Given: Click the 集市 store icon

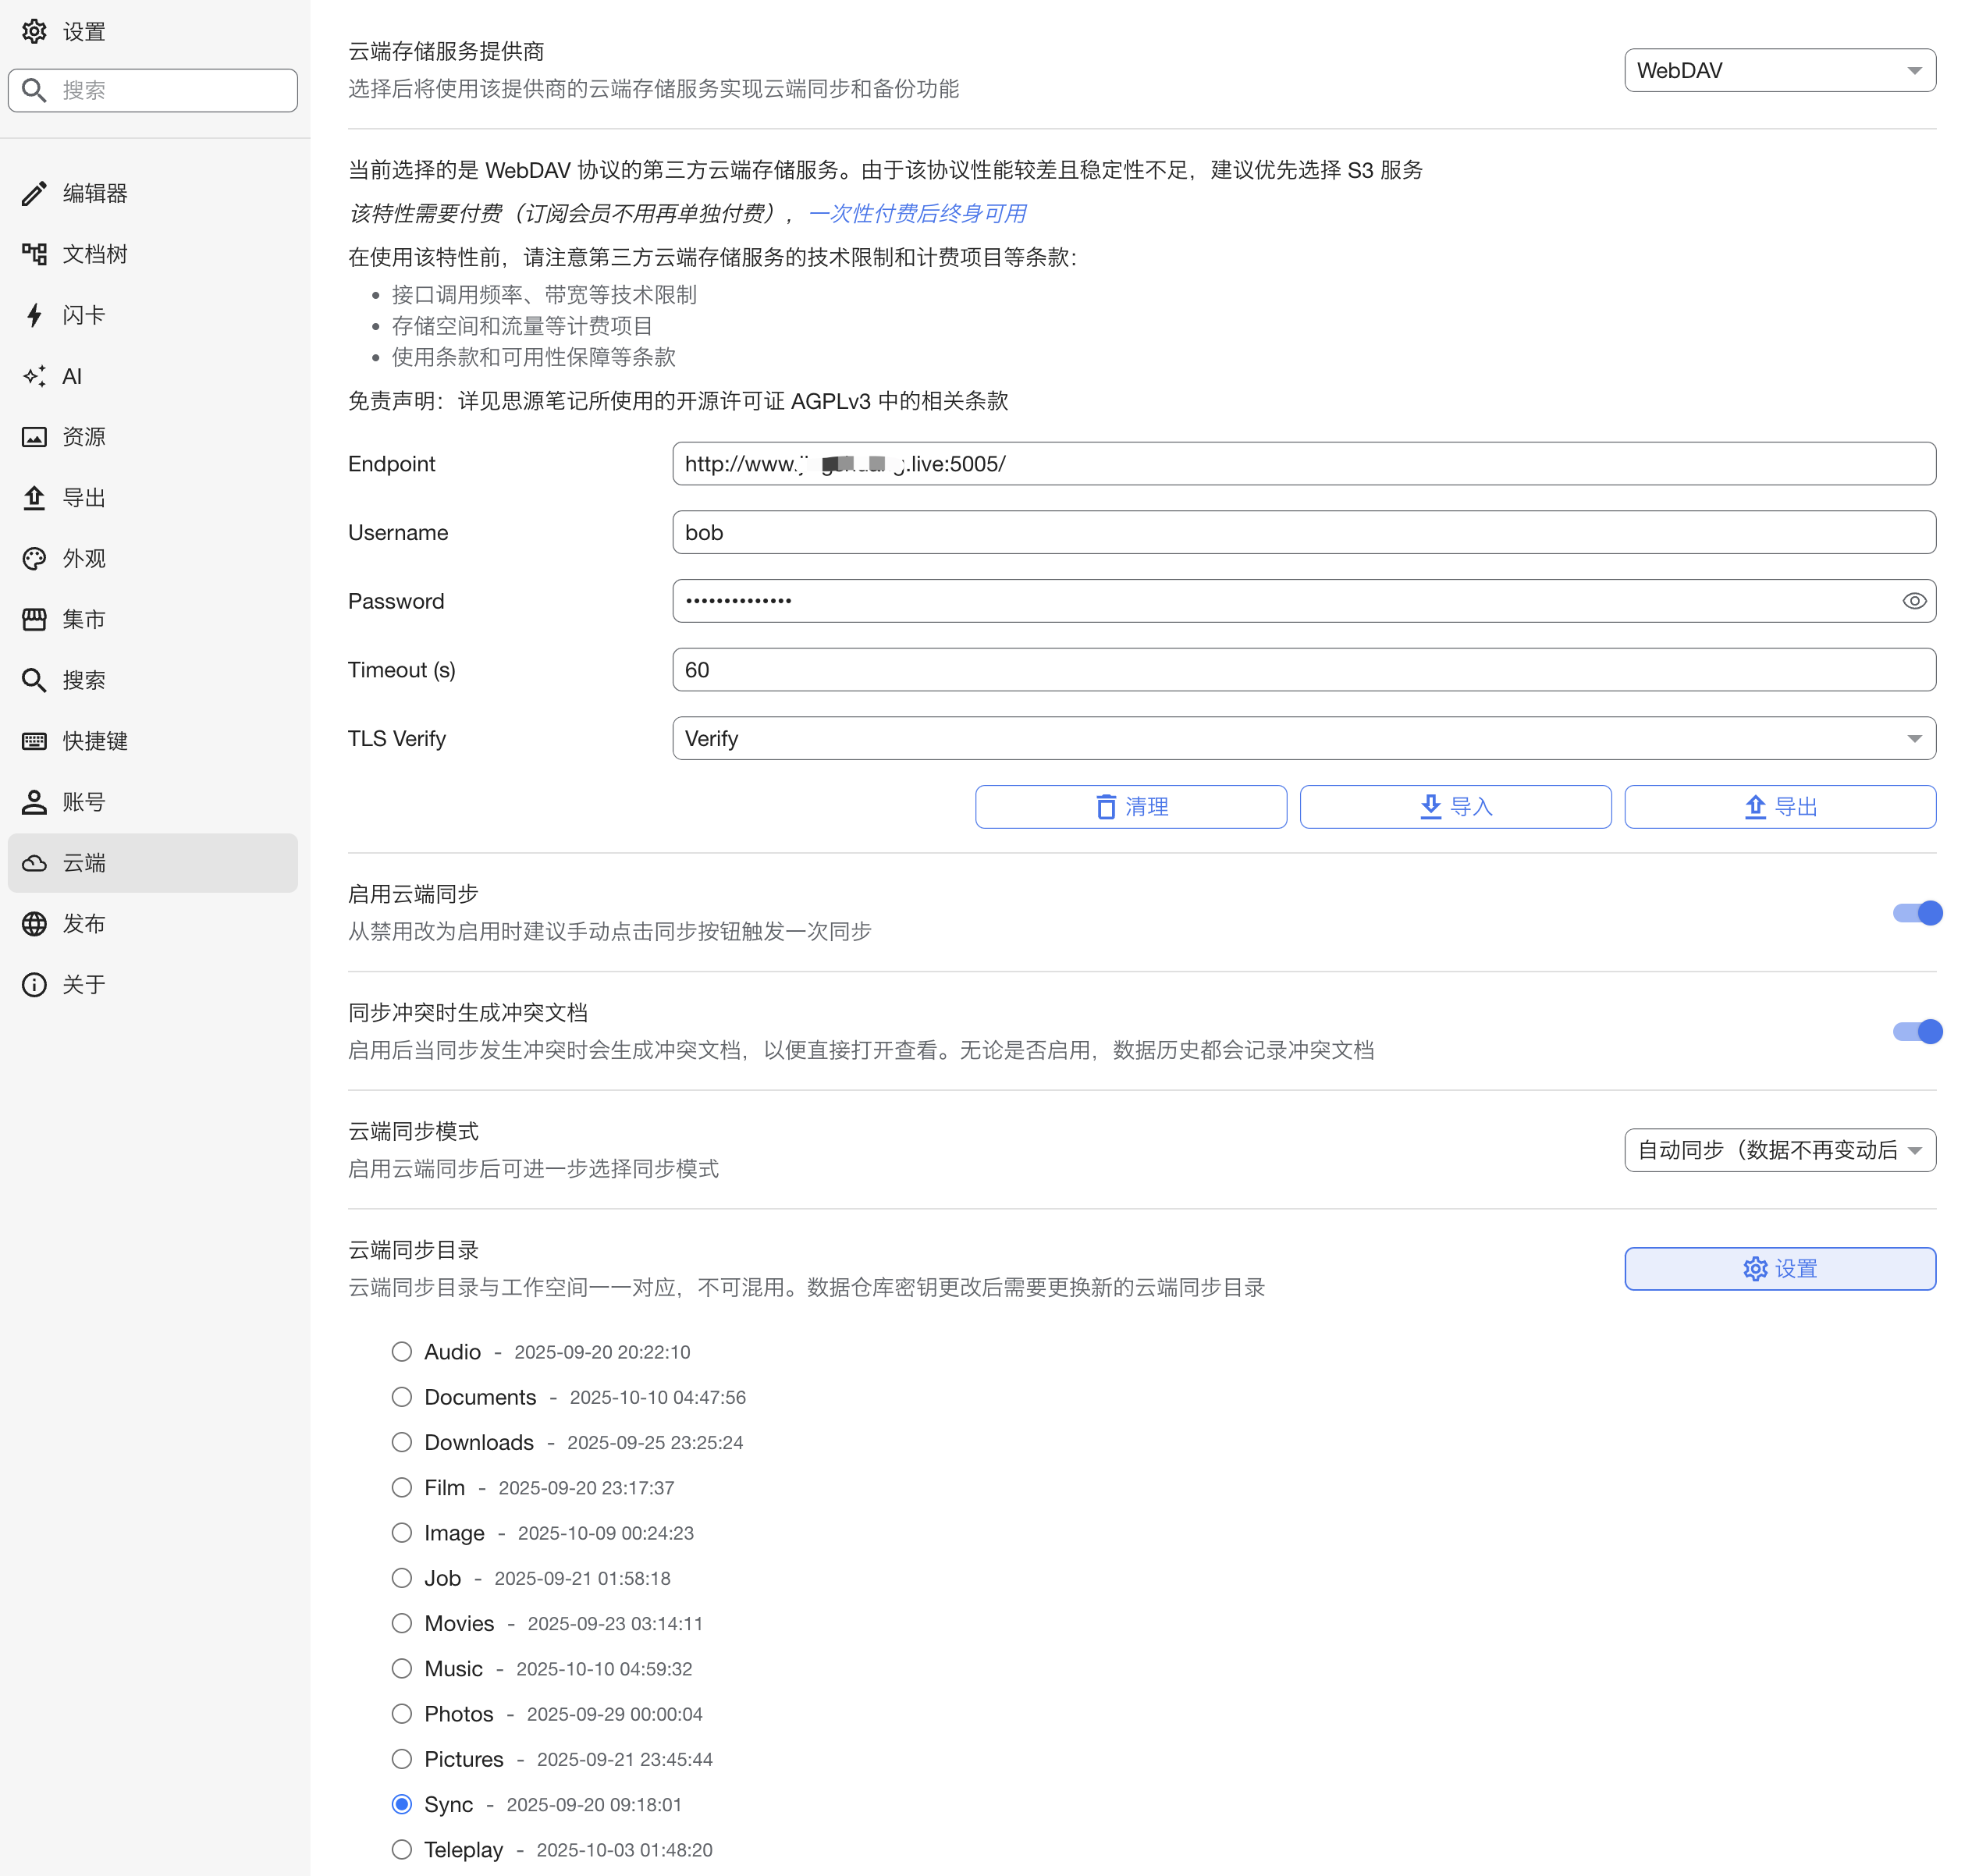Looking at the screenshot, I should click(34, 619).
